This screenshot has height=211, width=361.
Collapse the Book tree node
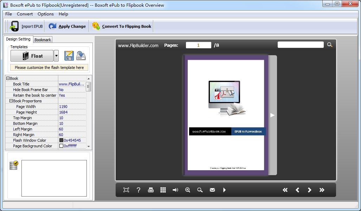coord(8,78)
